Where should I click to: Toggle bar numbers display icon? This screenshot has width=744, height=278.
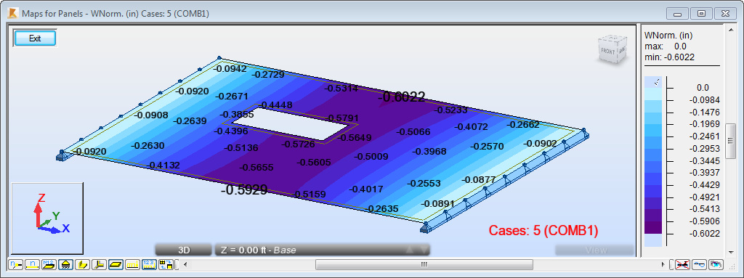(x=32, y=264)
